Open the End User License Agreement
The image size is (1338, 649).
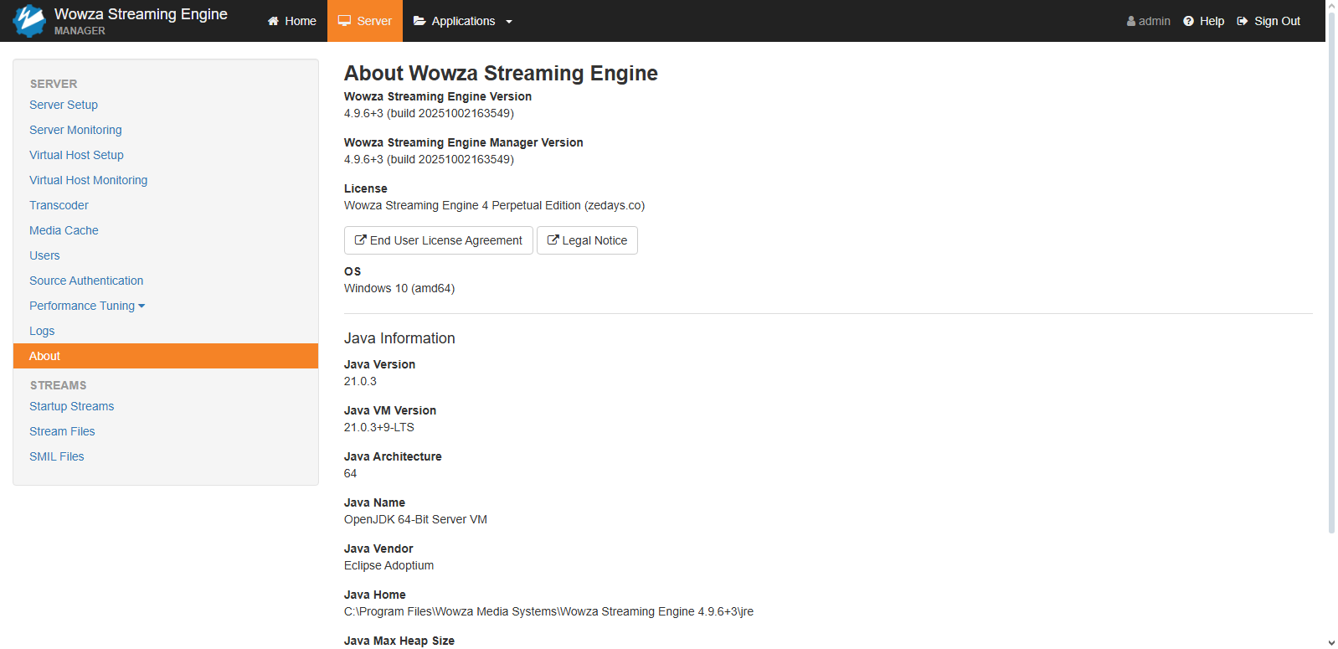coord(439,240)
